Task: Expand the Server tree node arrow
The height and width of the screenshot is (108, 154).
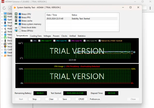Action: coord(2,23)
